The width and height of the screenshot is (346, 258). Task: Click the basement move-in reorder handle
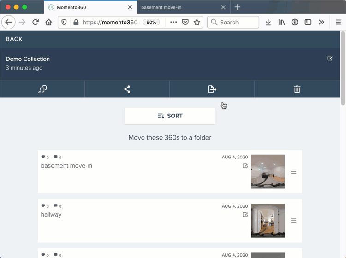click(x=293, y=172)
